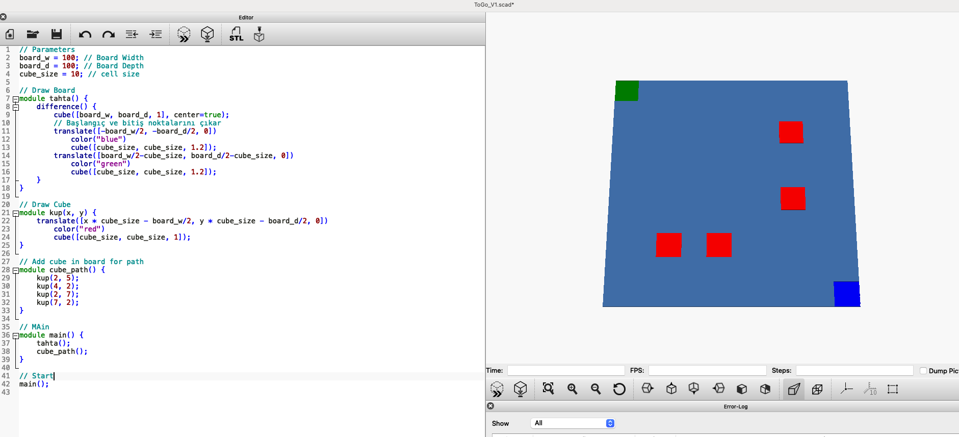The image size is (959, 437).
Task: Click the ToGo_V1.scad* window title
Action: [494, 5]
